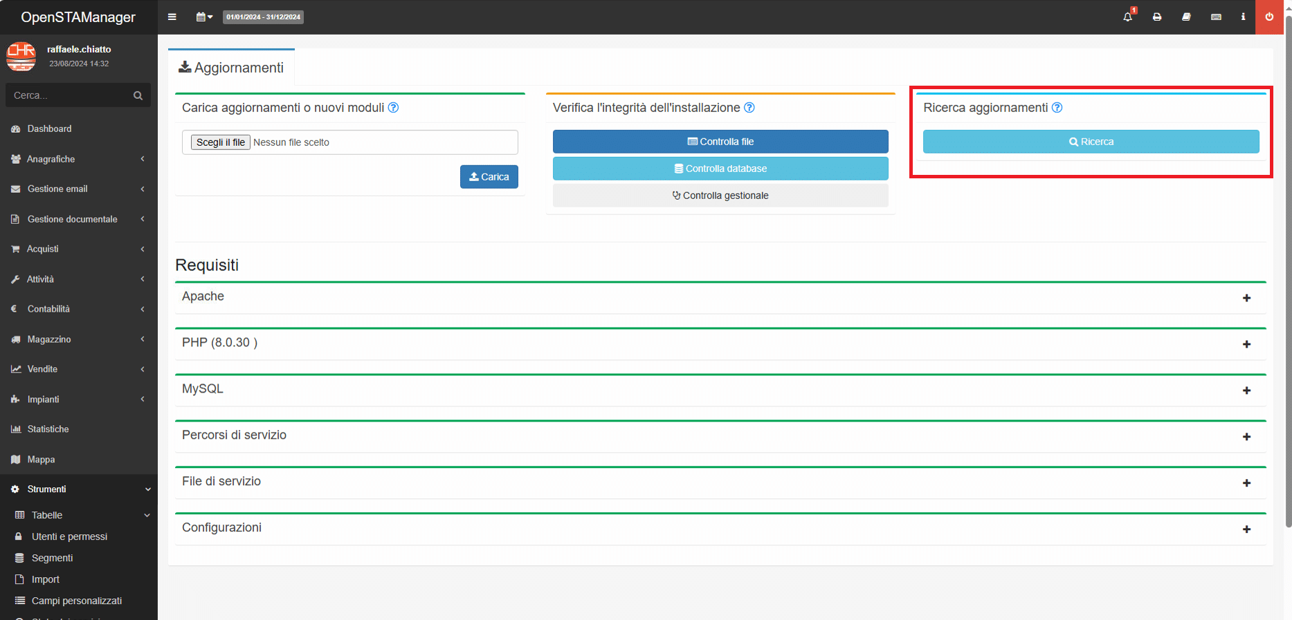Click help icon beside Ricerca aggiornamenti
1292x620 pixels.
[x=1057, y=108]
